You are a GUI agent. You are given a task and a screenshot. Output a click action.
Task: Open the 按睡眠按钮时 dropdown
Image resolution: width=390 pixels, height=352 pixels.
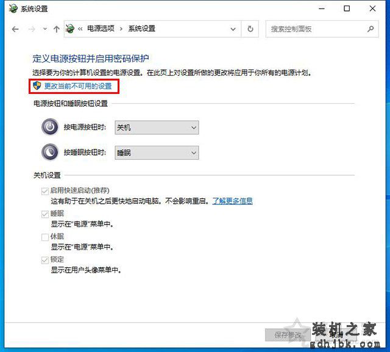pos(157,153)
